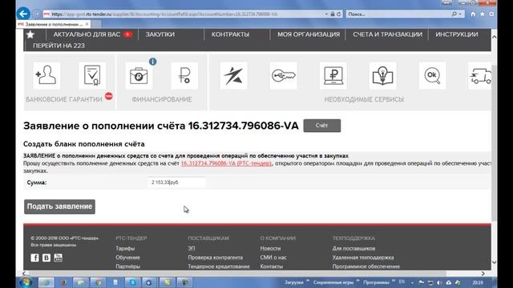Open the VK social icon in footer
Viewport: 513px width, 288px height.
tap(46, 258)
